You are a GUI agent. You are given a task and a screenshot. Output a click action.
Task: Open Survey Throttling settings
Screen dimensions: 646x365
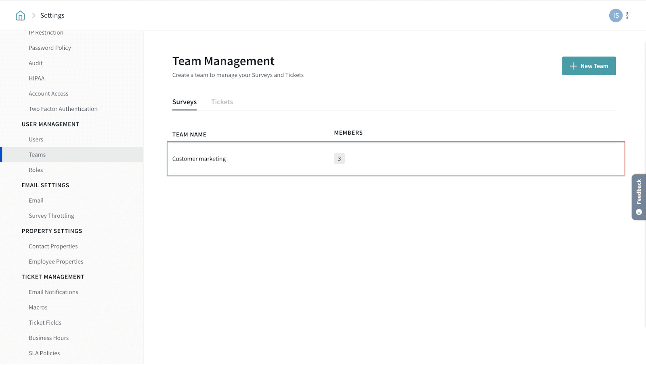click(51, 216)
